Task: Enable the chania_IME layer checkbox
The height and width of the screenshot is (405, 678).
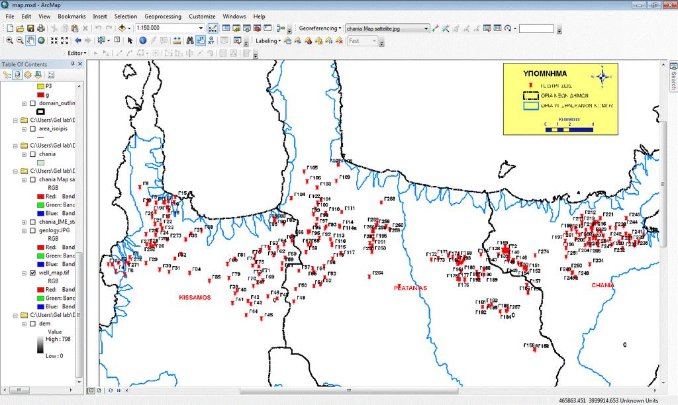Action: pos(33,222)
